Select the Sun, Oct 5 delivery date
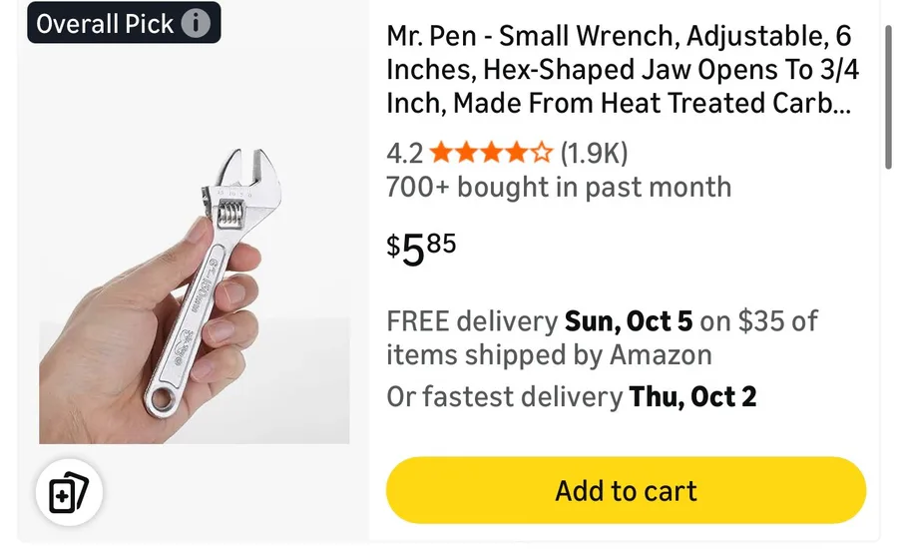Screen dimensions: 898x549 629,321
